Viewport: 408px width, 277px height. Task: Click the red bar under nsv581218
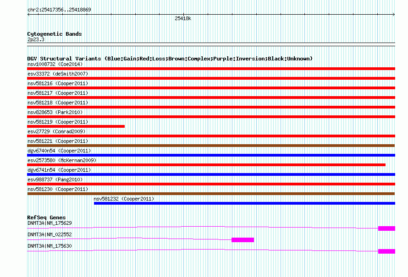point(211,107)
